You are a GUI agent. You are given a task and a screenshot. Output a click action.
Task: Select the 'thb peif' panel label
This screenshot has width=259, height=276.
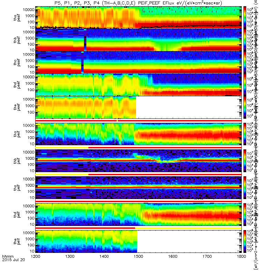(x=17, y=161)
